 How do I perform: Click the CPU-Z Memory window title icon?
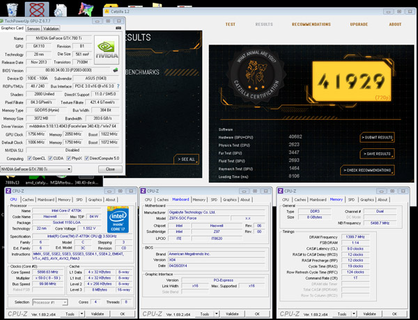tap(280, 191)
